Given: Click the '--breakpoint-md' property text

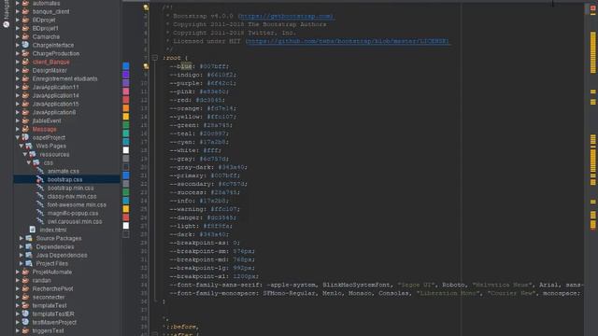Looking at the screenshot, I should point(199,259).
